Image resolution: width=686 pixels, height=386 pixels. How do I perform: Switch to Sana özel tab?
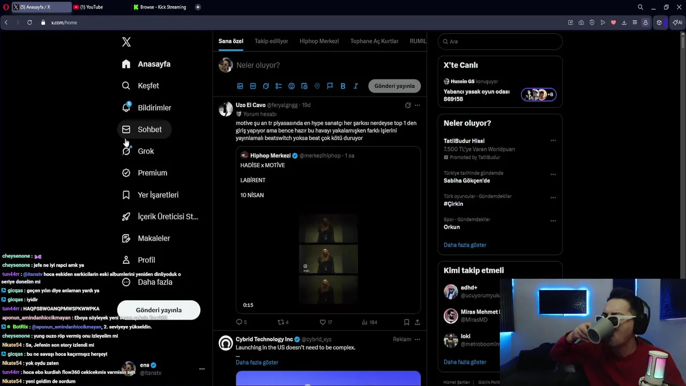[x=230, y=41]
